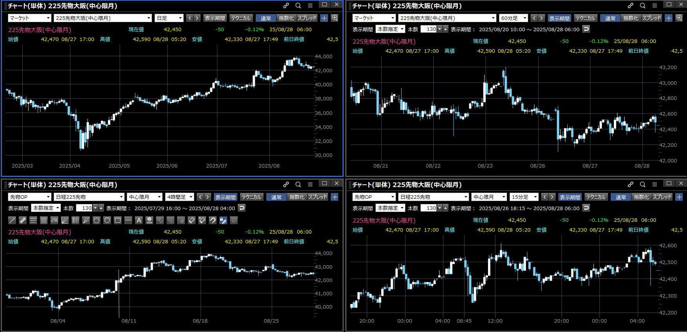Select the Fibonacci arc drawing tool
687x332 pixels.
tap(54, 220)
